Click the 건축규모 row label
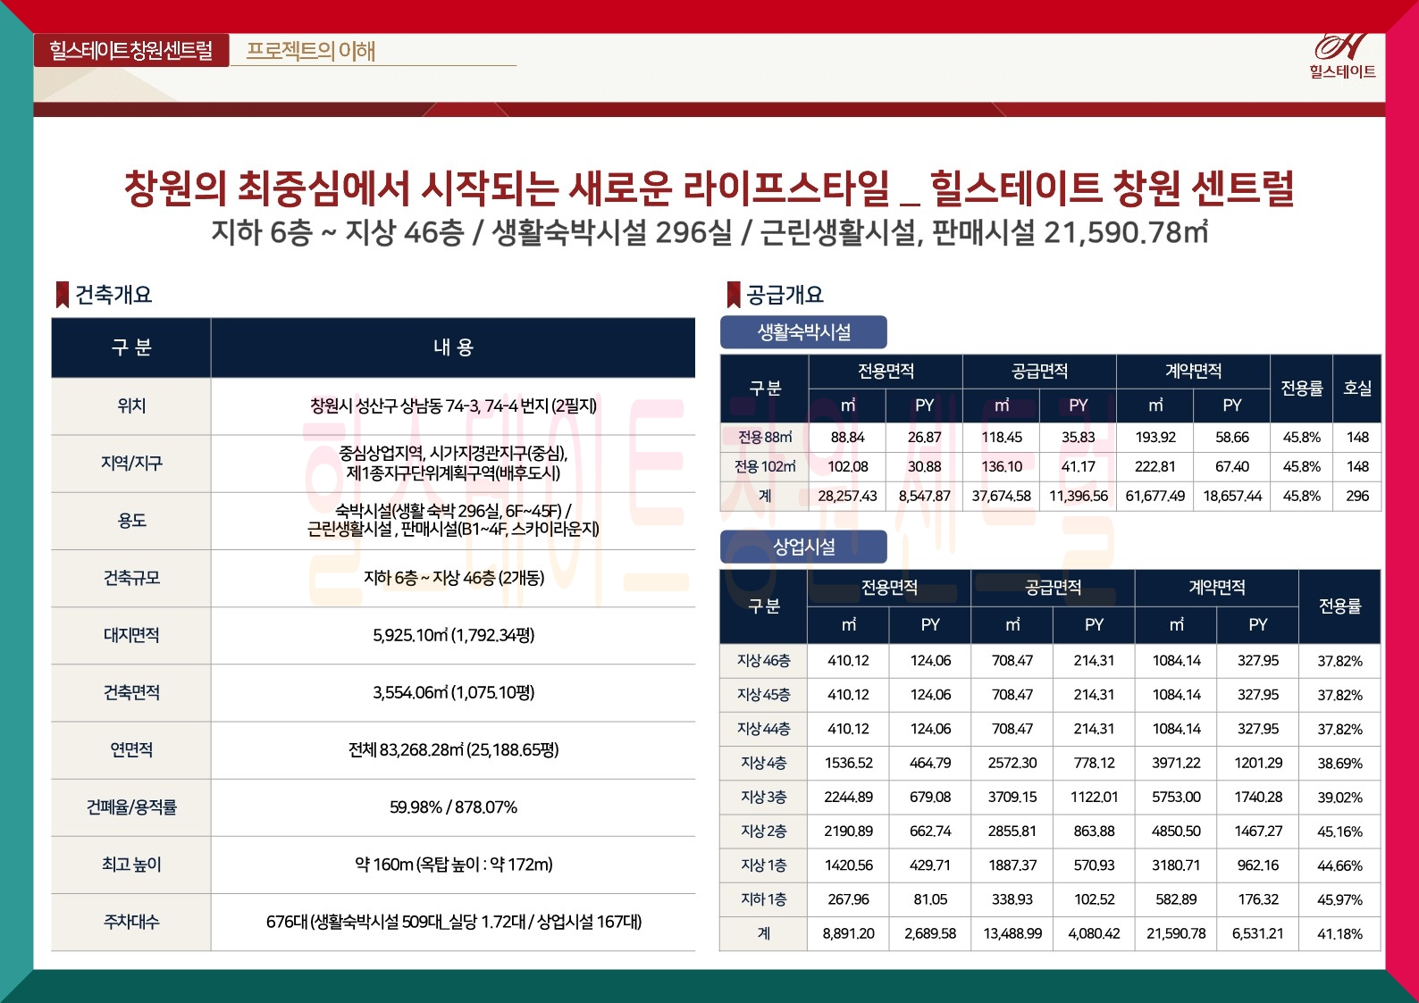 [x=131, y=578]
